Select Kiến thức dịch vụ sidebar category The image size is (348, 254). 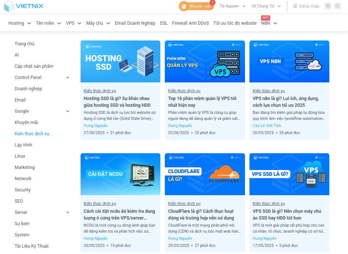(32, 134)
